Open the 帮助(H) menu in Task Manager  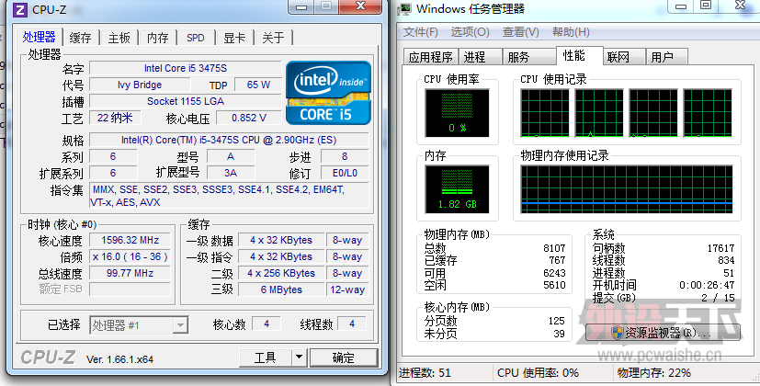[571, 32]
